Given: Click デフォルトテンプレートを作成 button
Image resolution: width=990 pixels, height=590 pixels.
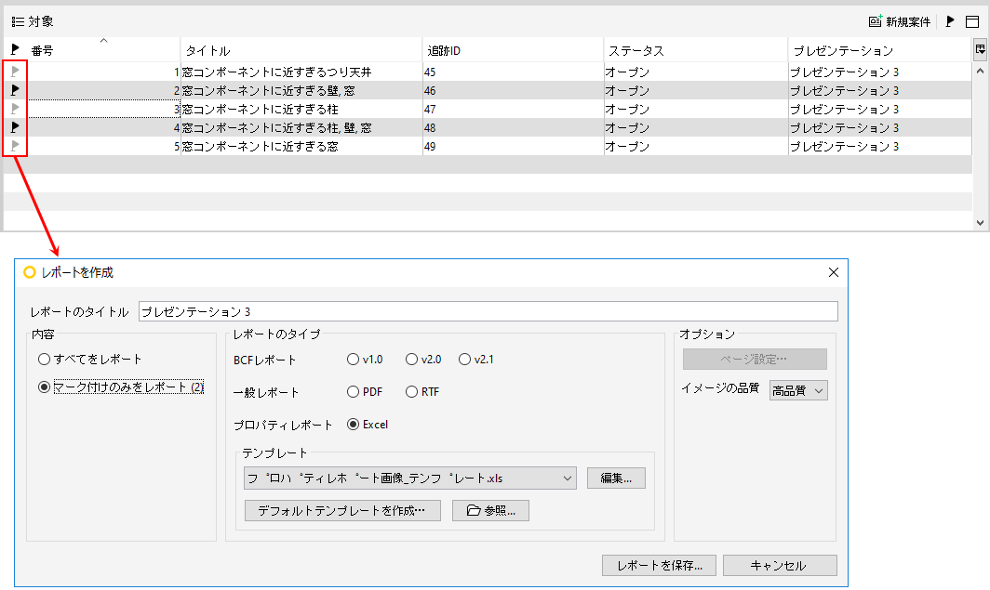Looking at the screenshot, I should coord(342,511).
